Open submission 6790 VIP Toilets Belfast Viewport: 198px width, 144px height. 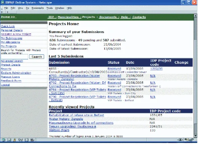78,98
